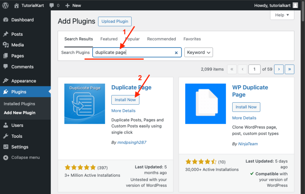Click the Appearance paintbrush icon
The image size is (305, 194).
(6, 81)
